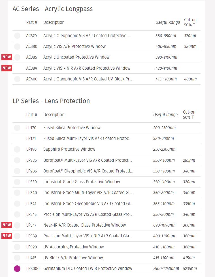Screen dimensions: 215x277
Task: Click the circle icon next to LP330
Action: click(17, 182)
